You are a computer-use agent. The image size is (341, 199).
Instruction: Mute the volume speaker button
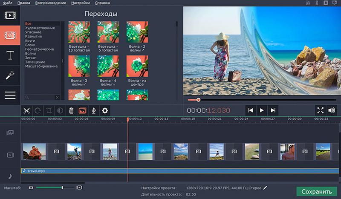(332, 110)
